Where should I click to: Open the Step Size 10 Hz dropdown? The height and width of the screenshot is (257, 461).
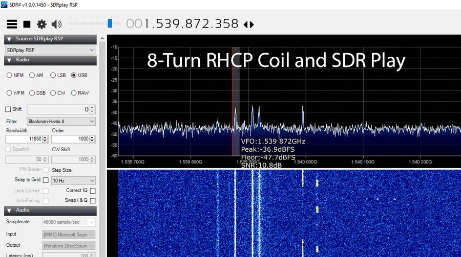pos(73,180)
